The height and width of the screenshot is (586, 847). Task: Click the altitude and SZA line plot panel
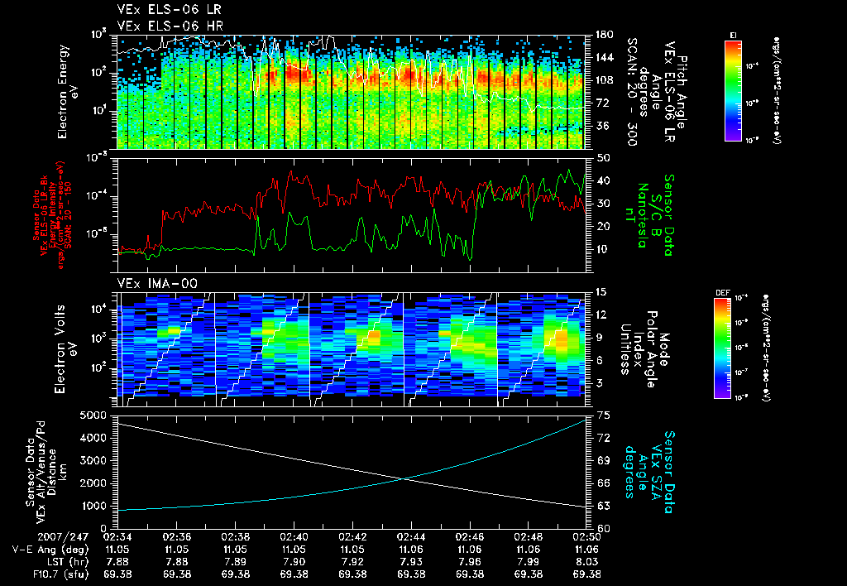click(351, 472)
